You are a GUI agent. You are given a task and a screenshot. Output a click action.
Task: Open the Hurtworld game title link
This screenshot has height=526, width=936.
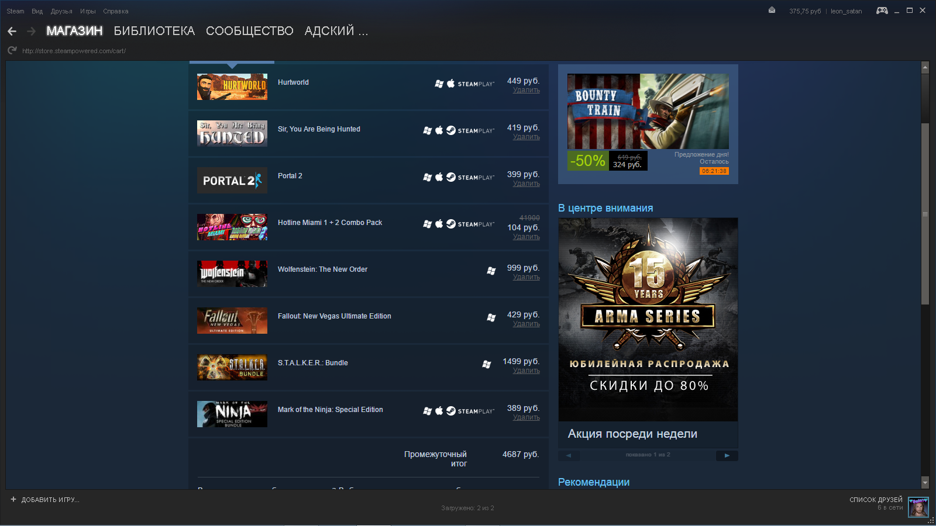[293, 82]
